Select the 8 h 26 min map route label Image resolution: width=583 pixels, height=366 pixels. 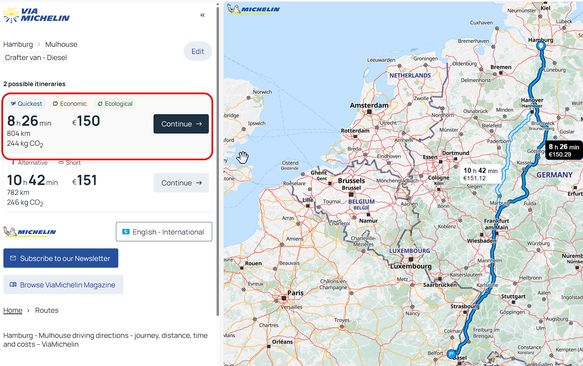coord(564,150)
